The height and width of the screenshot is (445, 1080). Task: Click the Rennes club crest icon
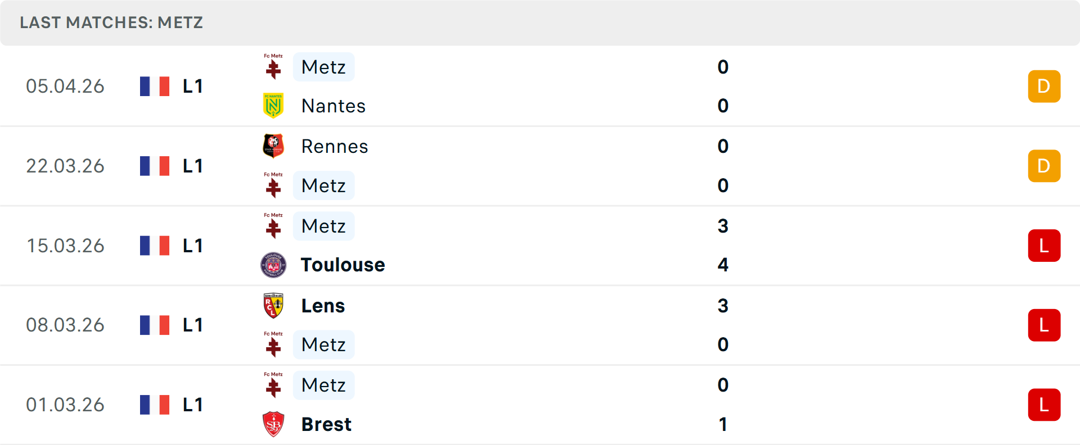[x=273, y=146]
